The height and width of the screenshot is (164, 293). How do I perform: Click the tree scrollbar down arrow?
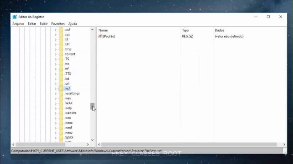pos(92,140)
